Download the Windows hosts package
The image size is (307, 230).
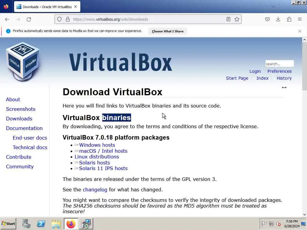click(97, 145)
